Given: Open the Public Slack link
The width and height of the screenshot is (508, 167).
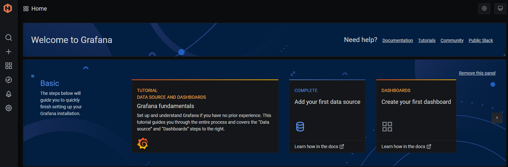Looking at the screenshot, I should pos(481,40).
